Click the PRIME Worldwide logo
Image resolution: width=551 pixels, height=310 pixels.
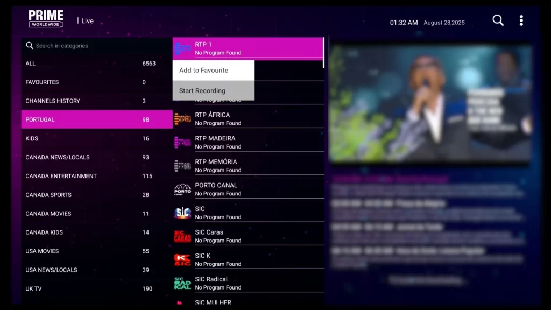tap(45, 18)
